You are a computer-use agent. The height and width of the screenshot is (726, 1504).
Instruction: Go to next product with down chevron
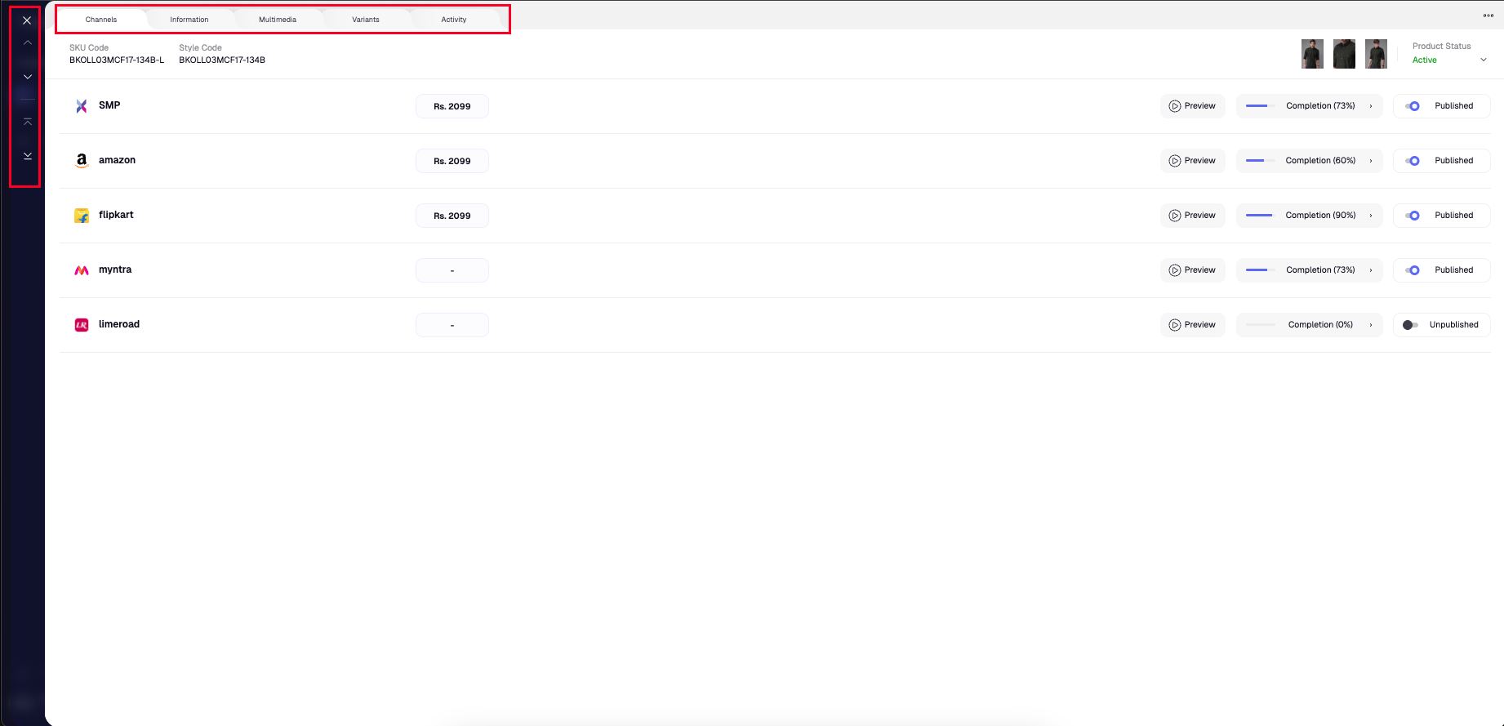pyautogui.click(x=28, y=77)
